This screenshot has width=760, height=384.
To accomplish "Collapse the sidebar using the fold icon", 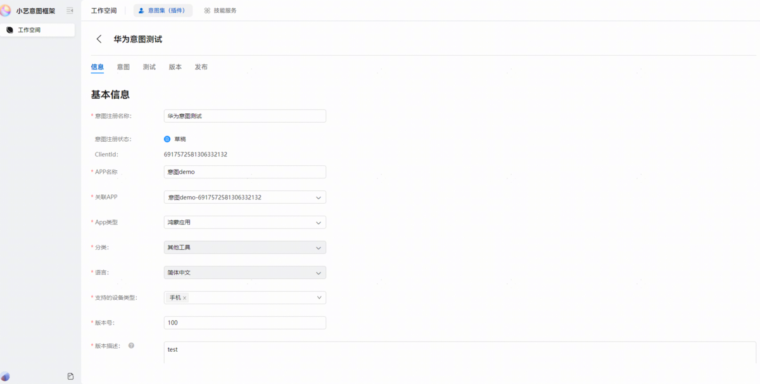I will click(x=70, y=11).
